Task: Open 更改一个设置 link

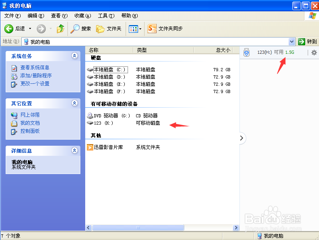Action: pyautogui.click(x=35, y=84)
